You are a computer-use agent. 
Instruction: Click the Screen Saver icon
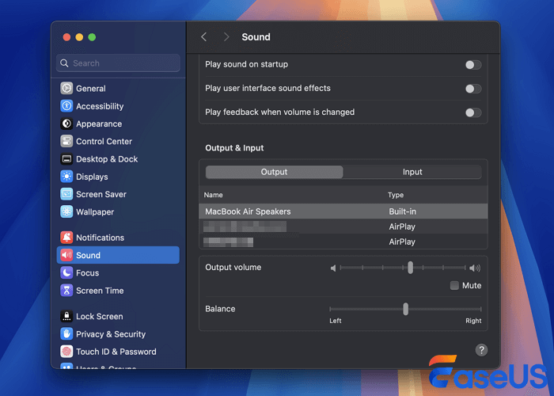(66, 194)
